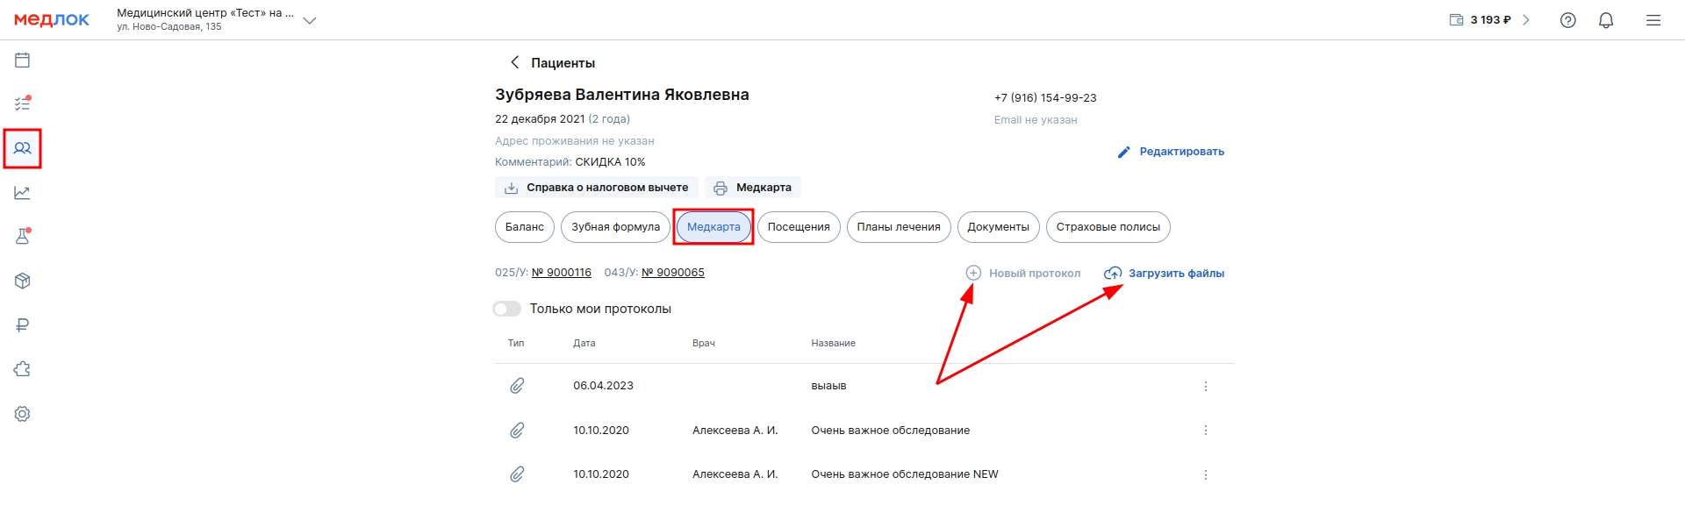Click the Тип column header
Viewport: 1685px width, 527px height.
516,343
